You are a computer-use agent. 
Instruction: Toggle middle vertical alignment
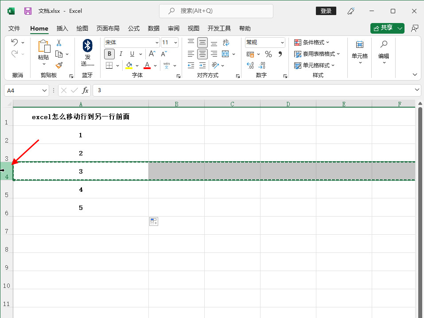coord(202,43)
